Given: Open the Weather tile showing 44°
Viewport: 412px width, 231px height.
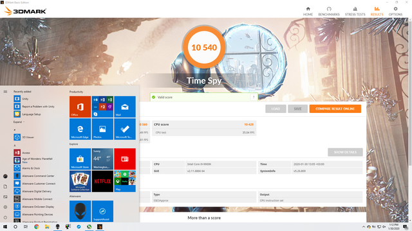Looking at the screenshot, I should [x=102, y=159].
